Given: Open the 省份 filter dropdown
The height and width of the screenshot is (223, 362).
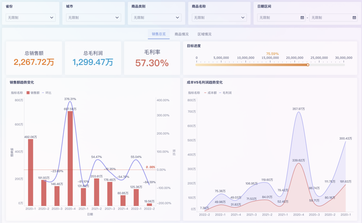Looking at the screenshot, I should point(30,18).
